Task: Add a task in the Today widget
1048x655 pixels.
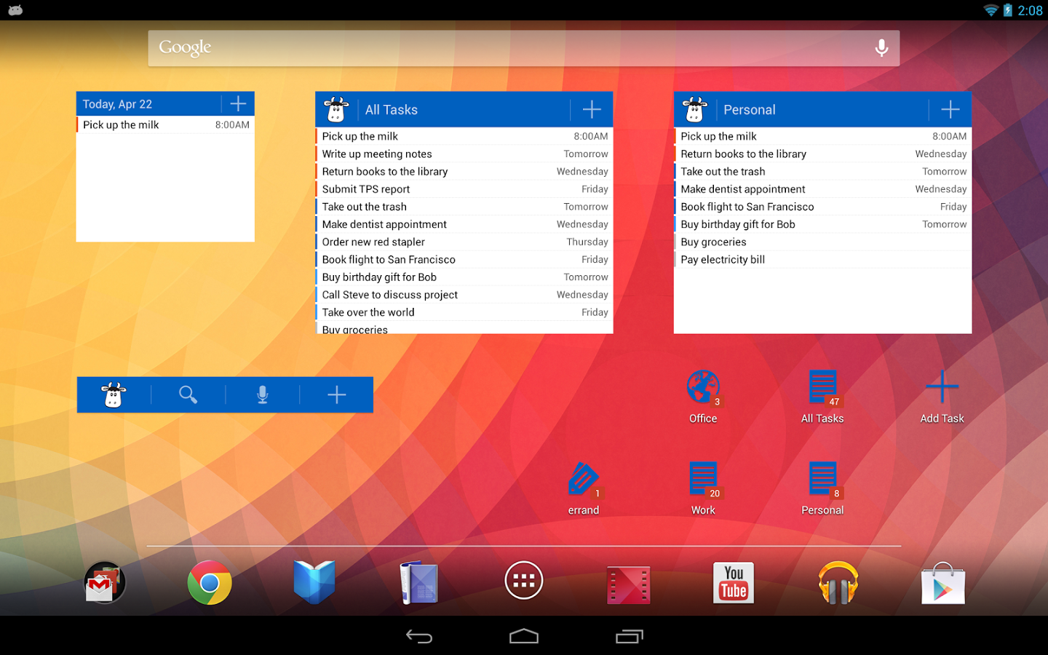Action: 238,104
